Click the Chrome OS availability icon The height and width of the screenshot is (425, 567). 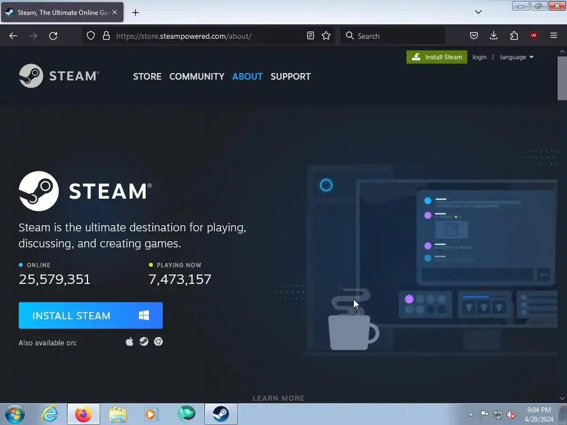(158, 341)
